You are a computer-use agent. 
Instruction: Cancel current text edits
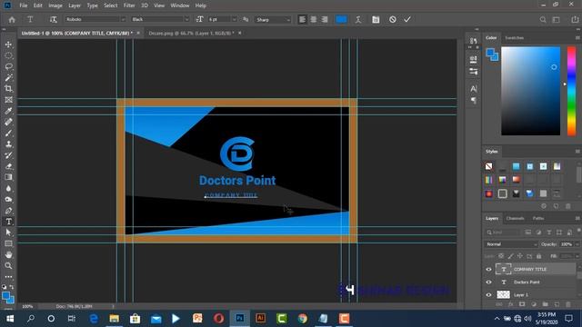[393, 20]
